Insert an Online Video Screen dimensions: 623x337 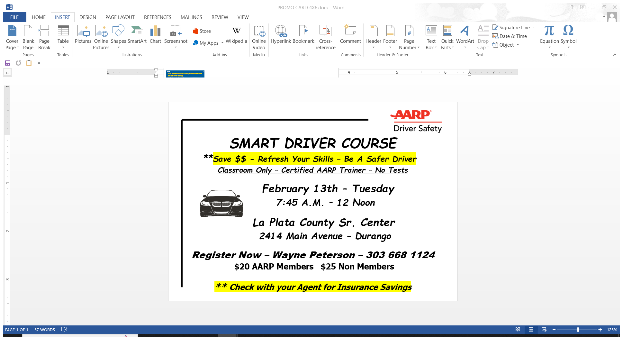click(x=259, y=37)
